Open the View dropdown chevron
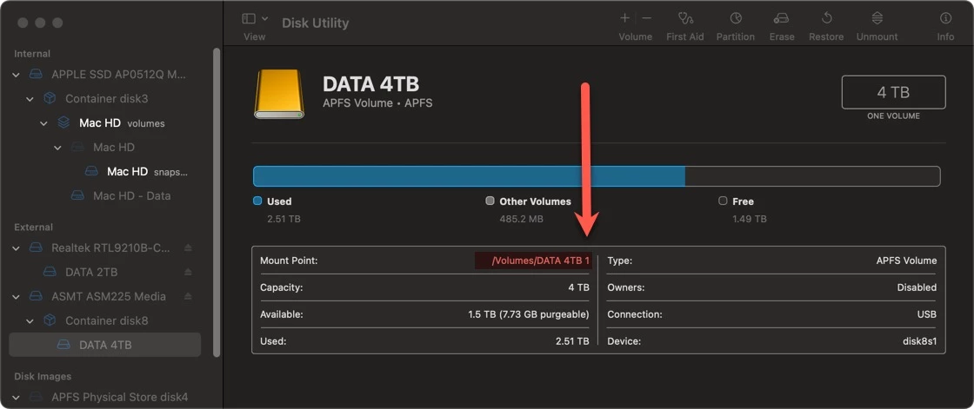The width and height of the screenshot is (974, 409). click(x=265, y=18)
